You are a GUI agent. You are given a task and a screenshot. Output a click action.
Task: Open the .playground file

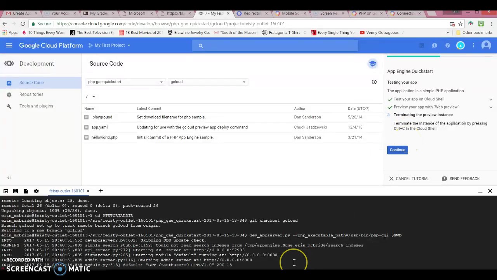point(102,117)
